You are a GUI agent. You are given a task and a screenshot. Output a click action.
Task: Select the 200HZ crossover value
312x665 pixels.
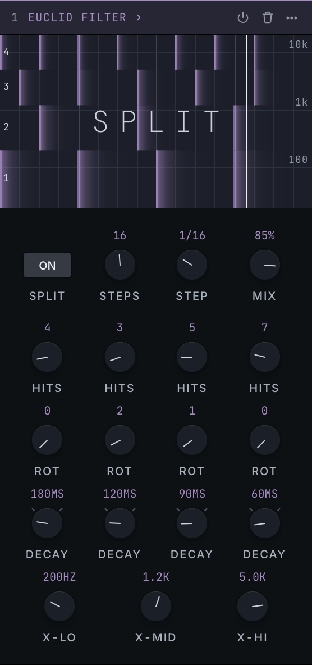tap(59, 577)
